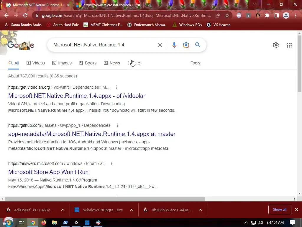Open the Chrome three-dot menu
302x227 pixels.
click(296, 15)
